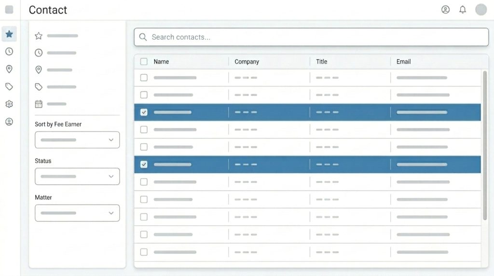Image resolution: width=494 pixels, height=276 pixels.
Task: Open the Status dropdown
Action: point(77,177)
